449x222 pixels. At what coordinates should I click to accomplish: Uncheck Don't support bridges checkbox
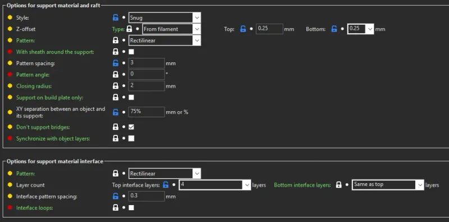pyautogui.click(x=131, y=127)
